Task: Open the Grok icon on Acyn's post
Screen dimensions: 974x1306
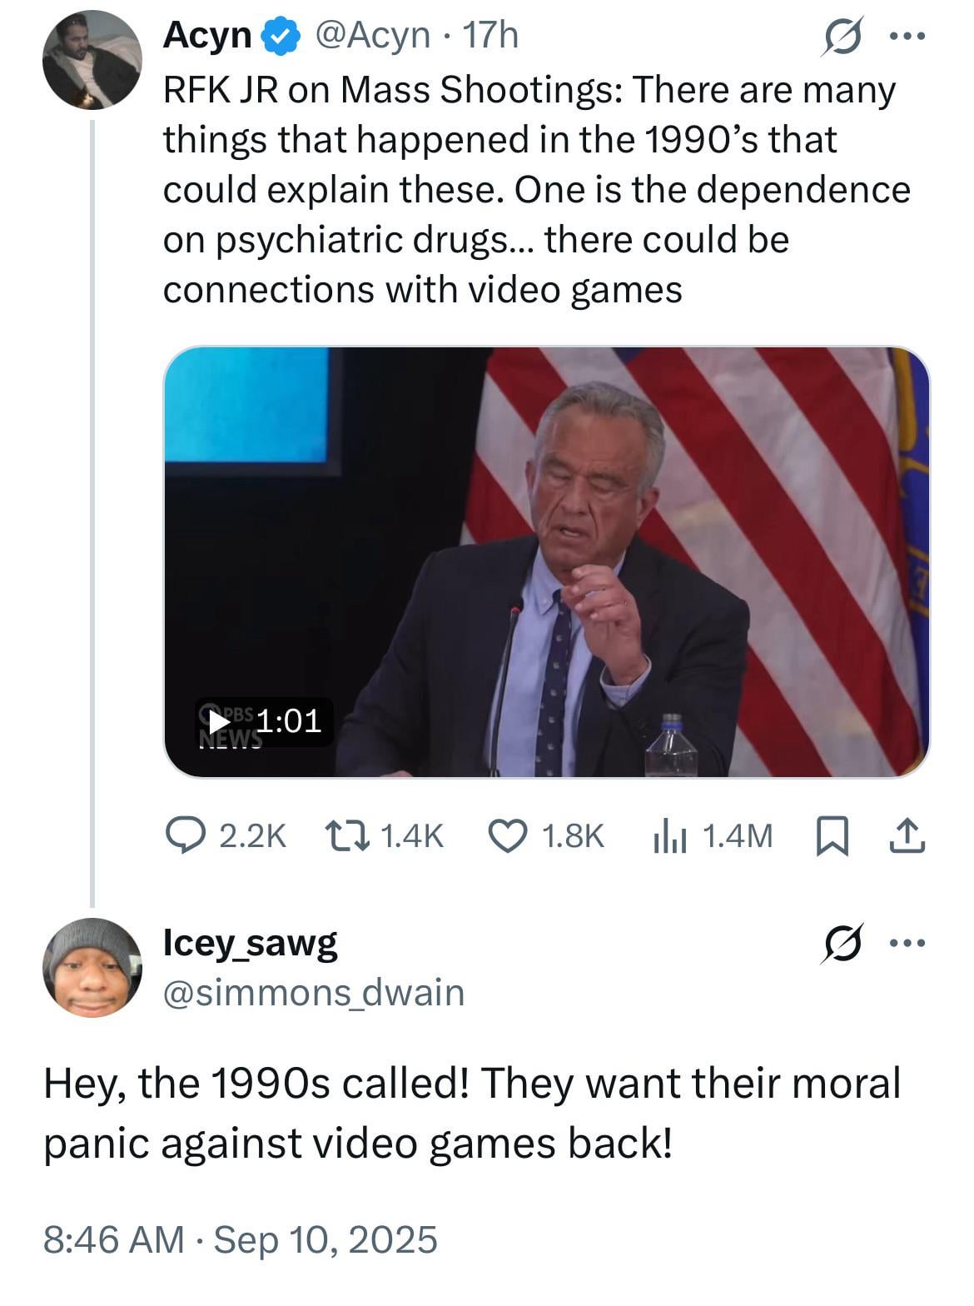Action: click(842, 37)
